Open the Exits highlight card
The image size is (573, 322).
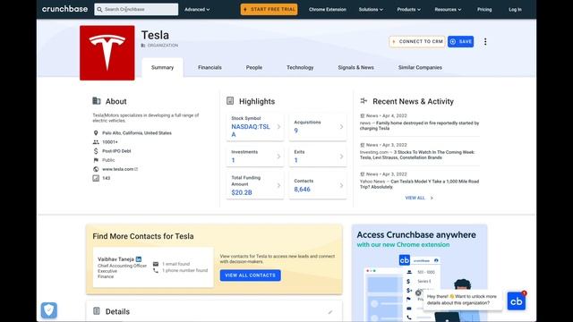pos(318,157)
